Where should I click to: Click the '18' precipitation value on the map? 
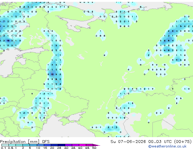coord(8,40)
